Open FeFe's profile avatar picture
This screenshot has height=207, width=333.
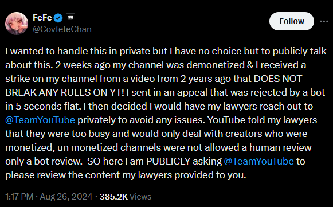tap(17, 24)
